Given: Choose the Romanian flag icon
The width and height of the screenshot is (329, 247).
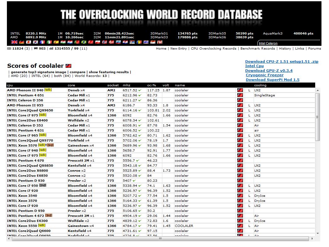Looking at the screenshot, I should (x=139, y=42).
